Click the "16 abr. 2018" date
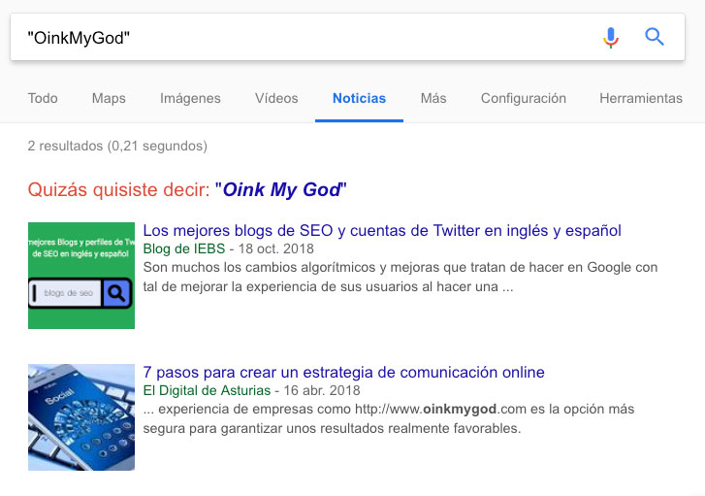The width and height of the screenshot is (705, 496). (x=322, y=390)
